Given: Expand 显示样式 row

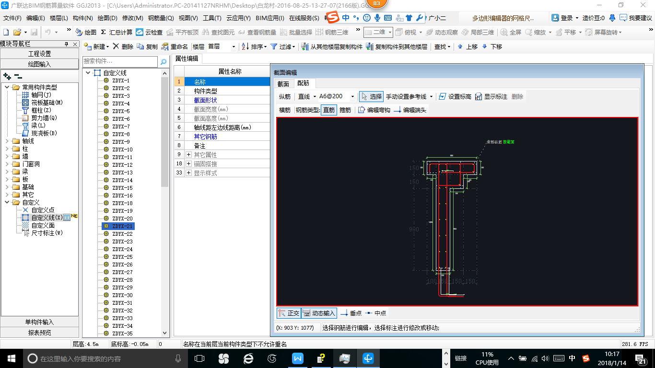Looking at the screenshot, I should [188, 173].
